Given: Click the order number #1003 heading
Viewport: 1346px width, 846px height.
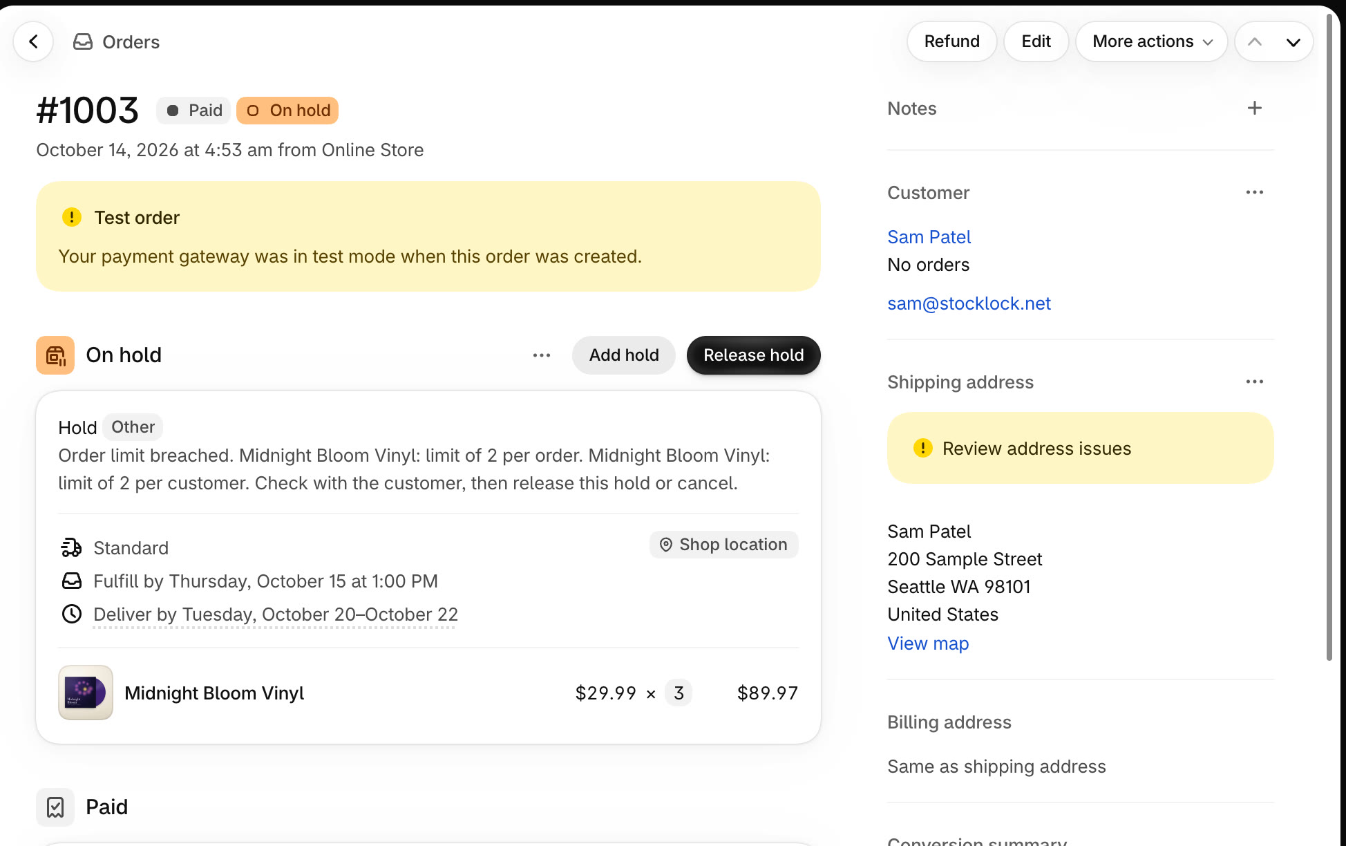Looking at the screenshot, I should (x=87, y=111).
